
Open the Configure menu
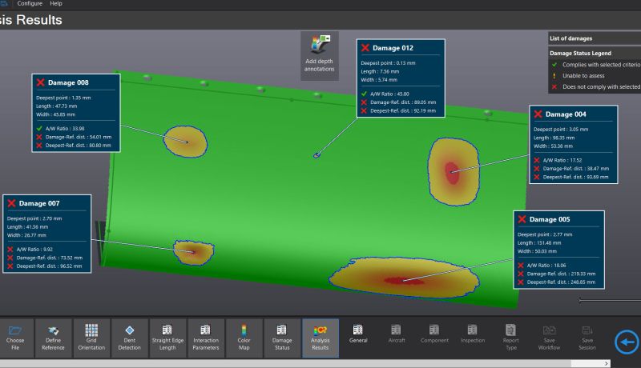[x=30, y=4]
